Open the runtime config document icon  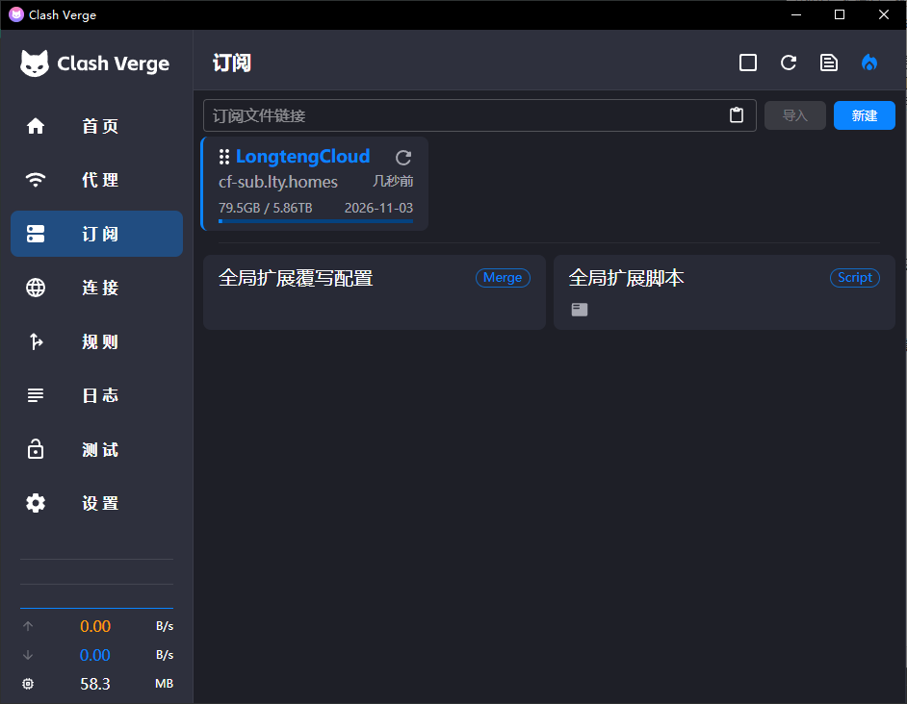[x=829, y=63]
